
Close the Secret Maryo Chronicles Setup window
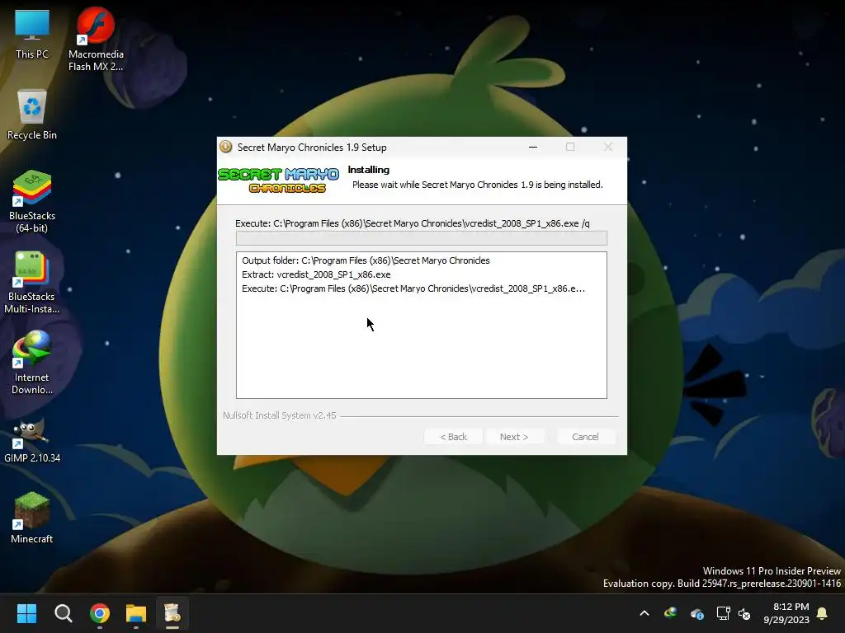point(608,147)
